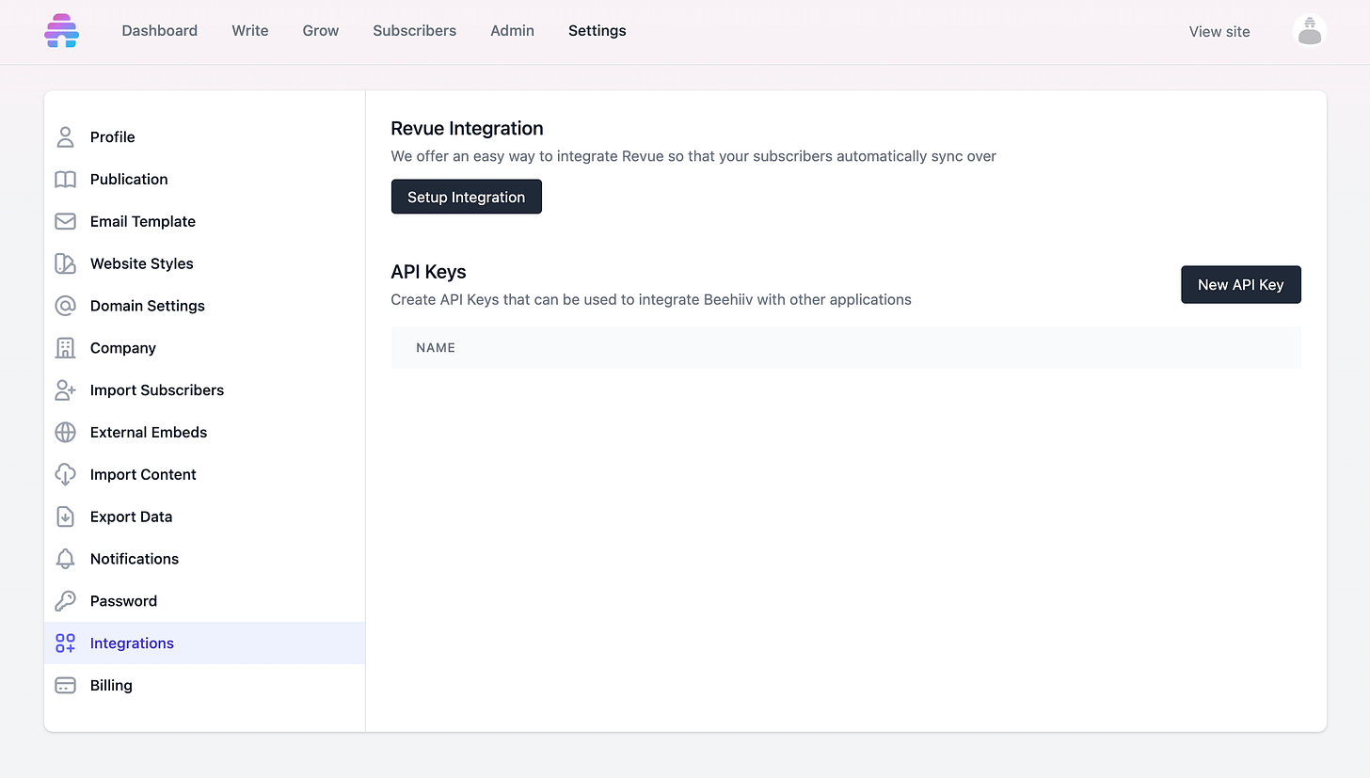Click the Billing credit card icon
This screenshot has height=778, width=1370.
[65, 686]
